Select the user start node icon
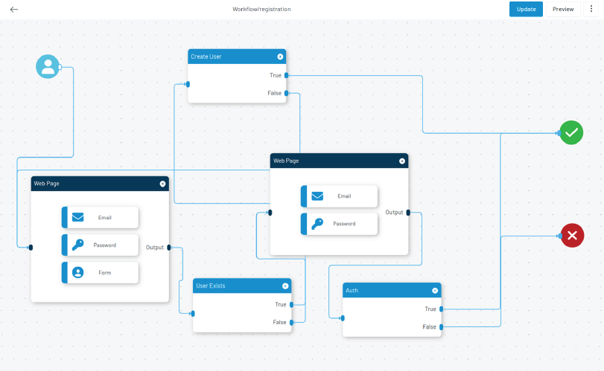 48,66
